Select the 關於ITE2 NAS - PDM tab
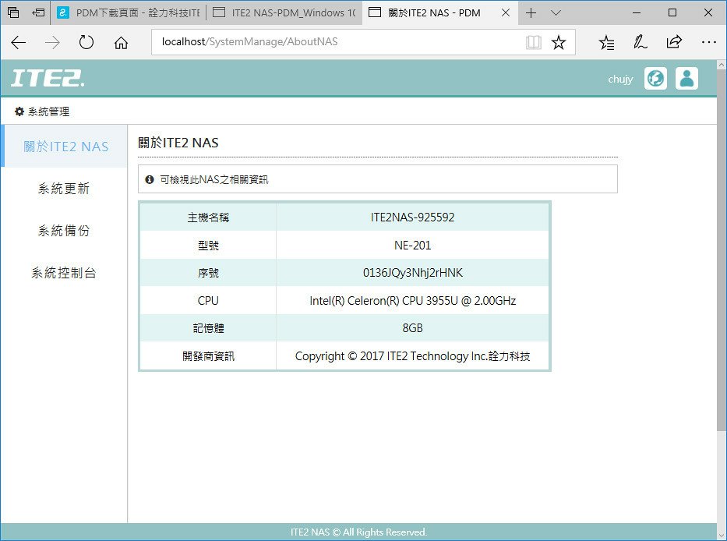This screenshot has height=541, width=727. pyautogui.click(x=439, y=12)
